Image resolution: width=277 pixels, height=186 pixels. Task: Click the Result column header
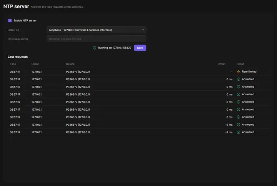(x=240, y=64)
